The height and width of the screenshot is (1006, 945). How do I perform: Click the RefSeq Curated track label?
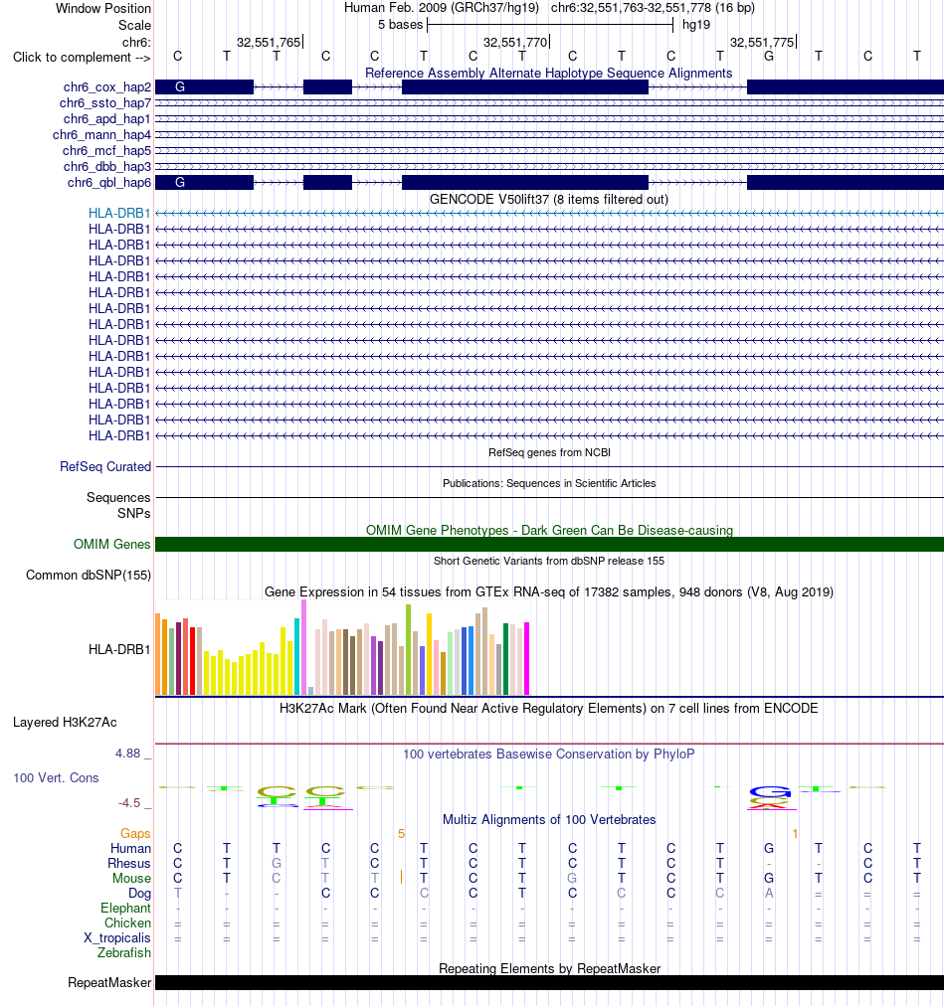[x=105, y=467]
